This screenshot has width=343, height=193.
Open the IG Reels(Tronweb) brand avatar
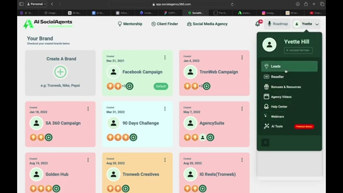coord(190,174)
